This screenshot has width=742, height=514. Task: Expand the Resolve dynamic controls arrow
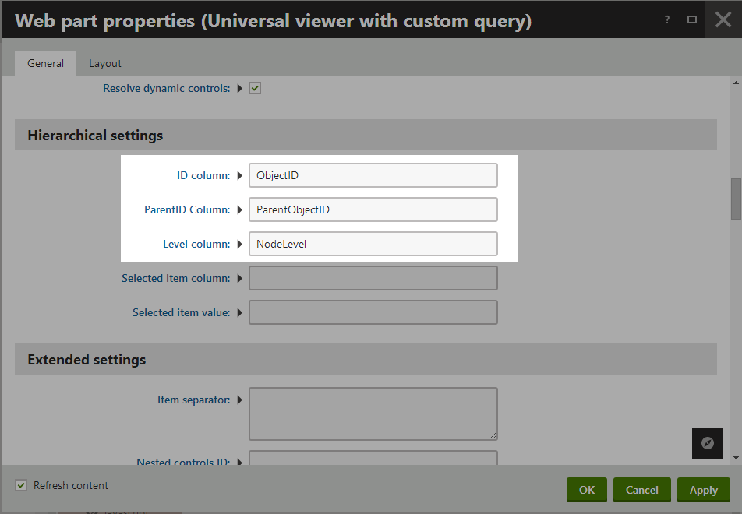240,89
